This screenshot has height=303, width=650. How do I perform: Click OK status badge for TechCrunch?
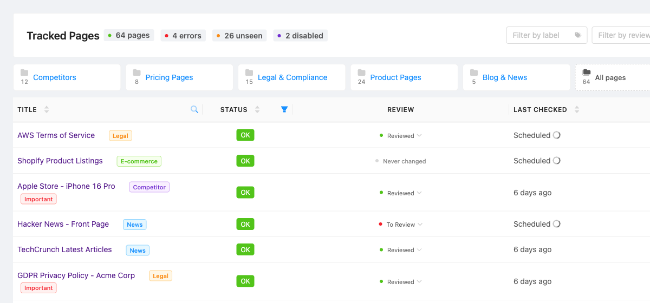coord(245,249)
